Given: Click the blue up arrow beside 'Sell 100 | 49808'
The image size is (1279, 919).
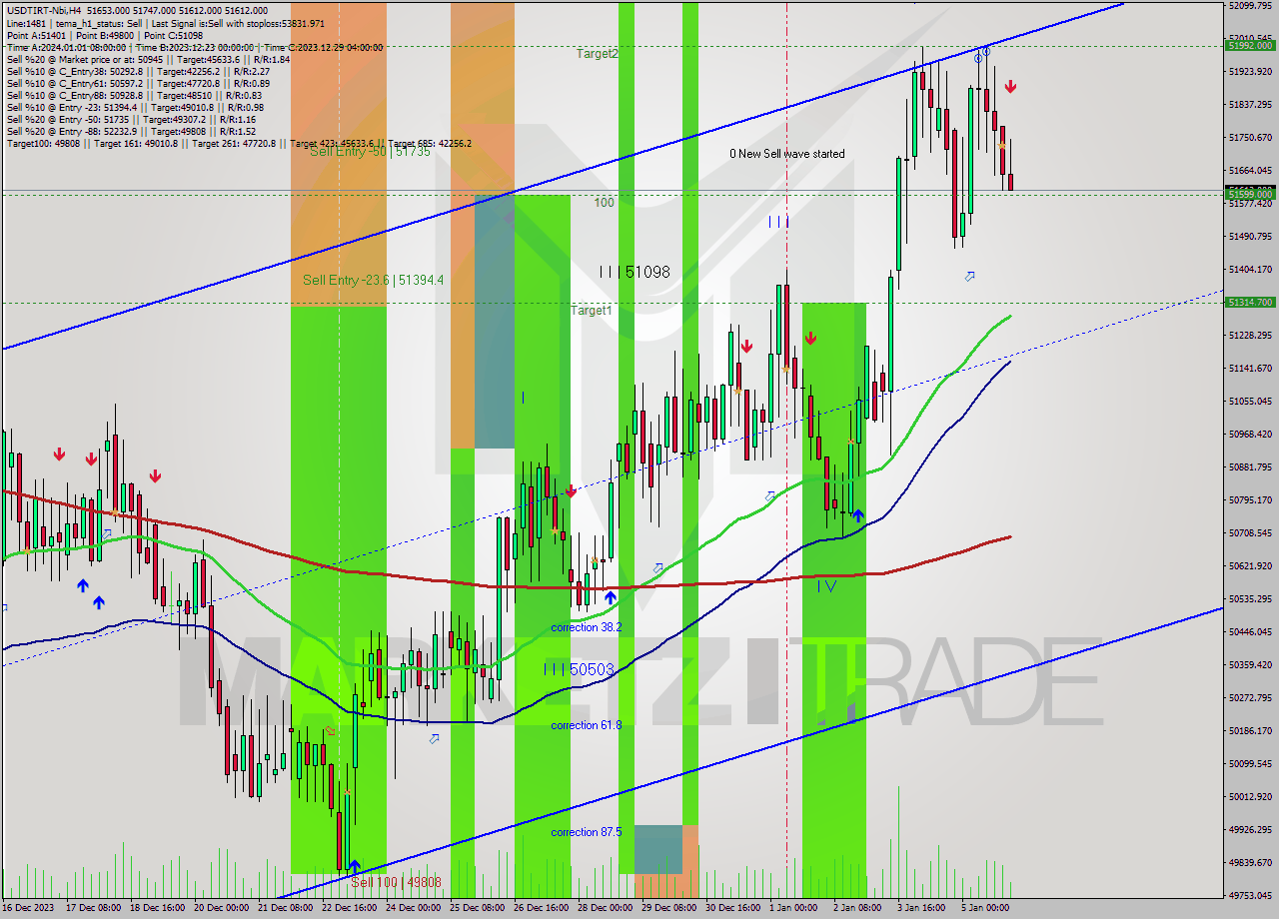Looking at the screenshot, I should (354, 866).
